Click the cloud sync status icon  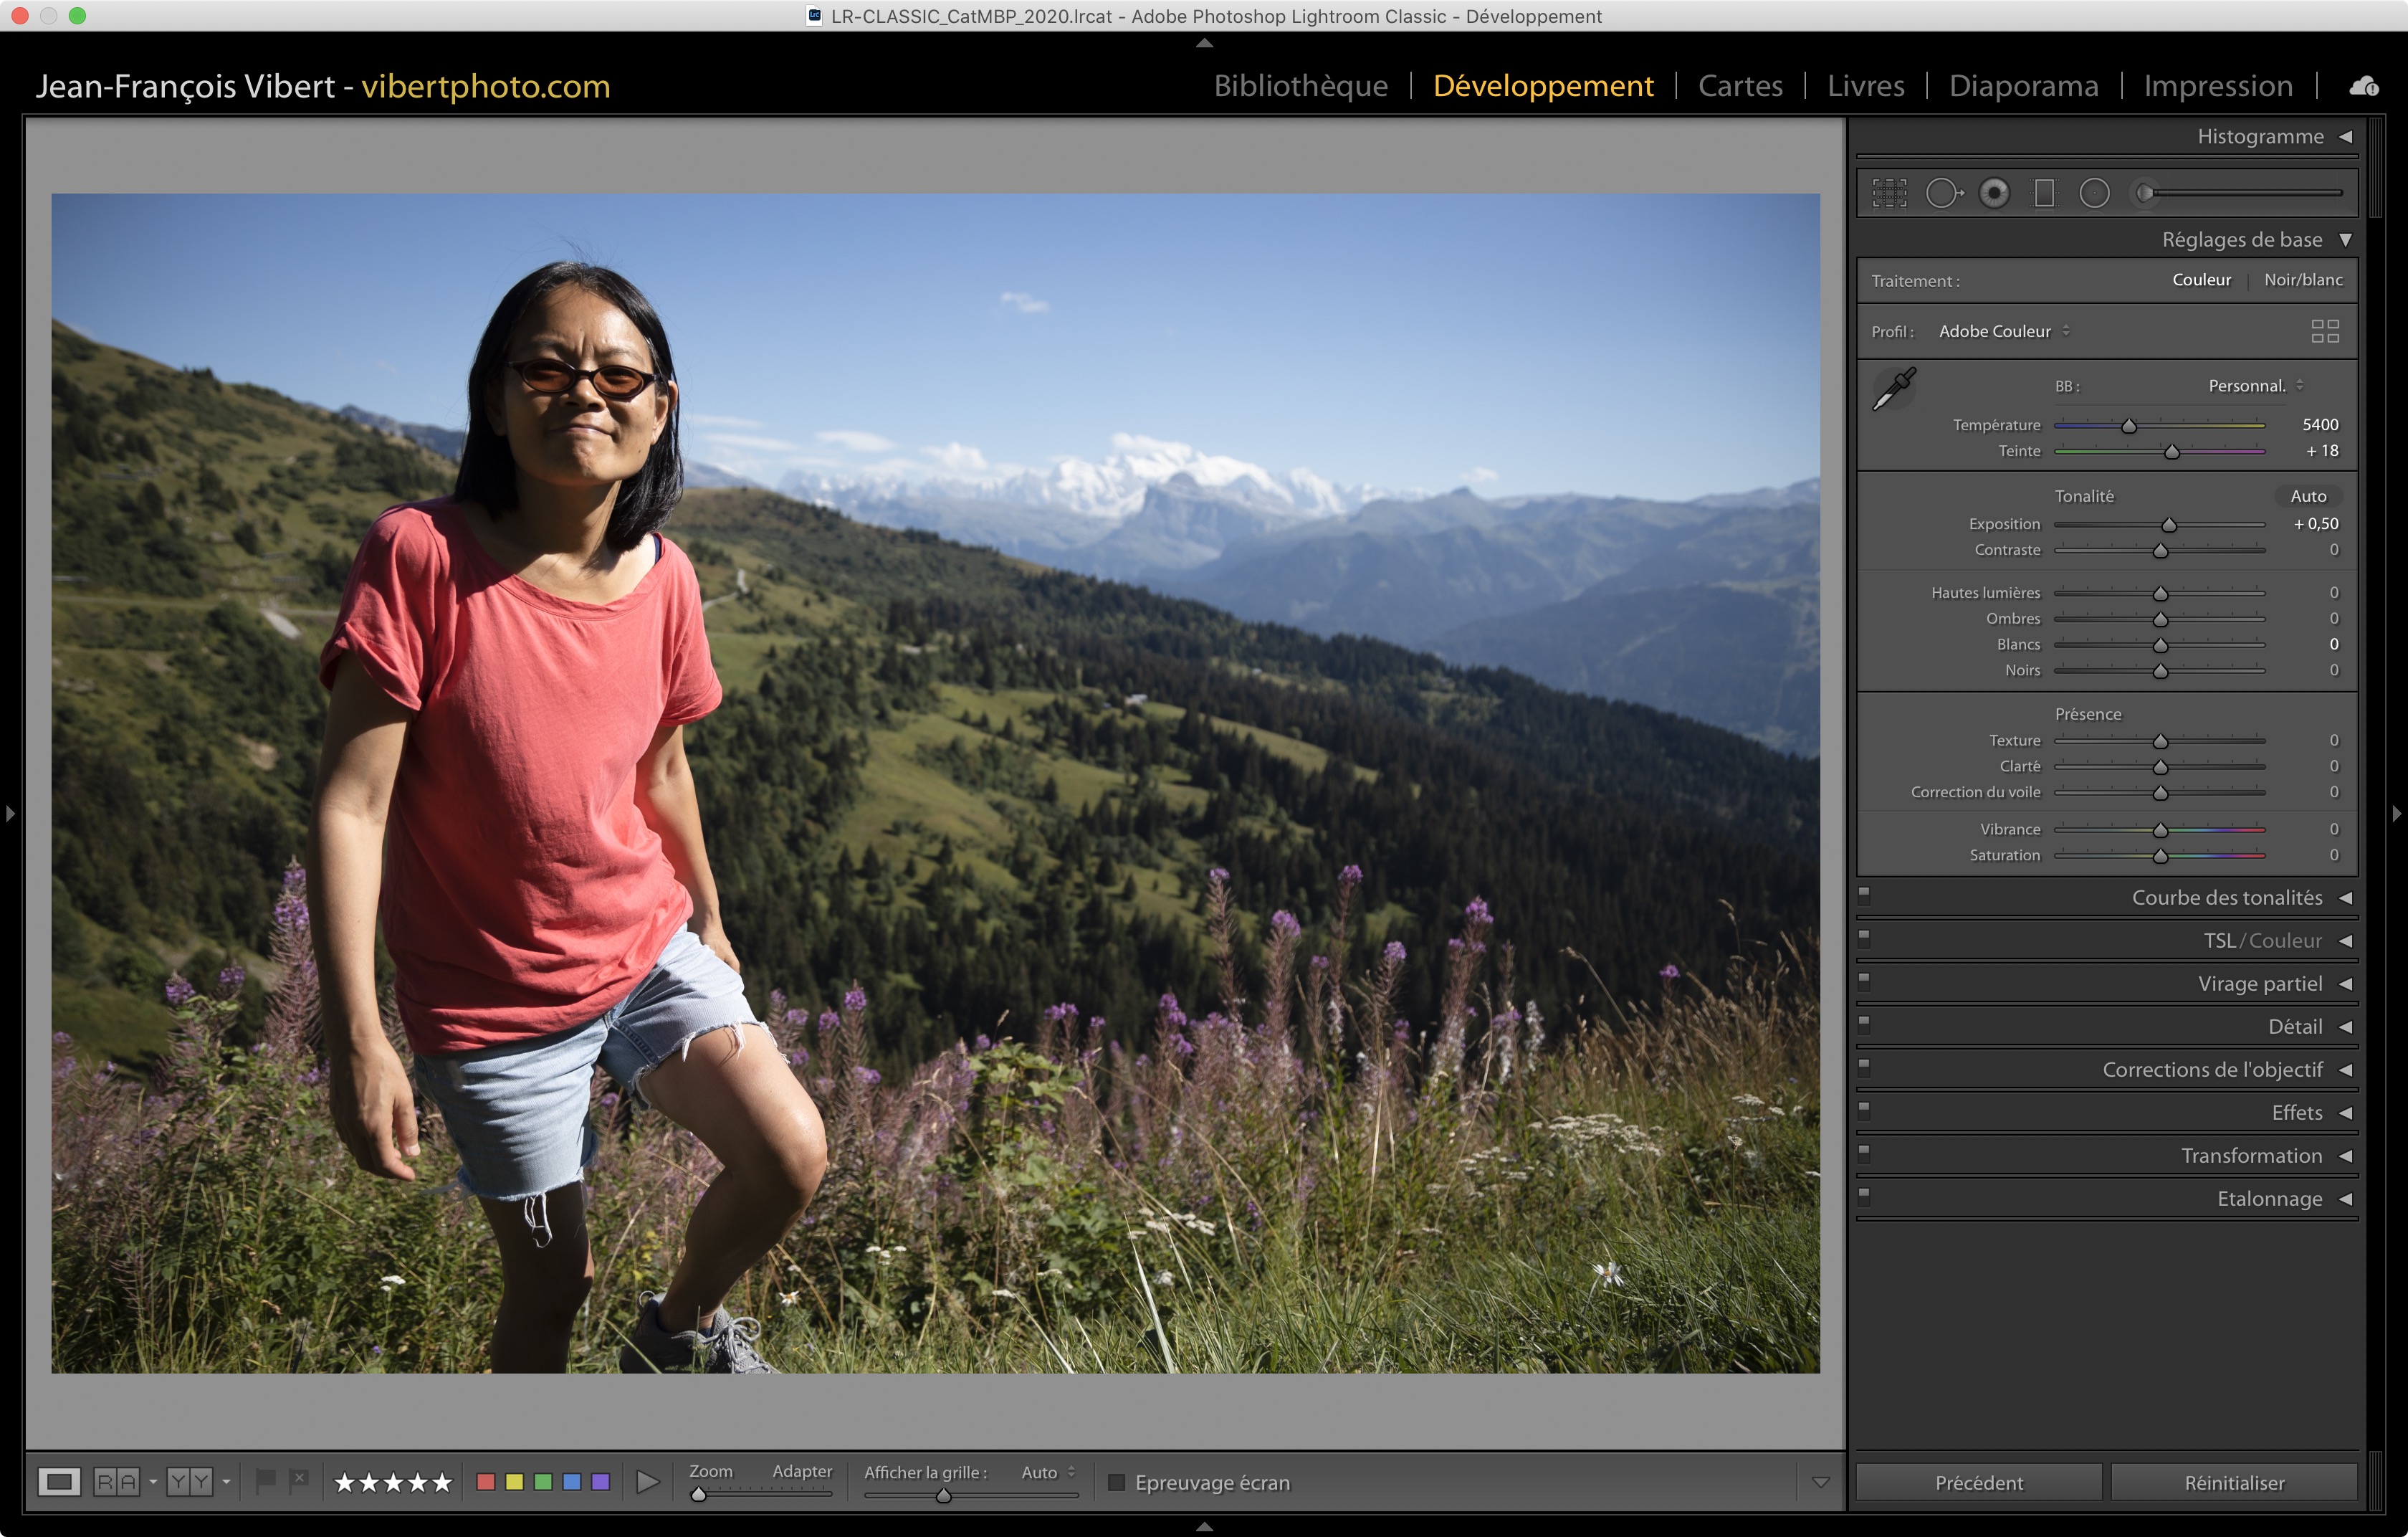click(x=2364, y=87)
